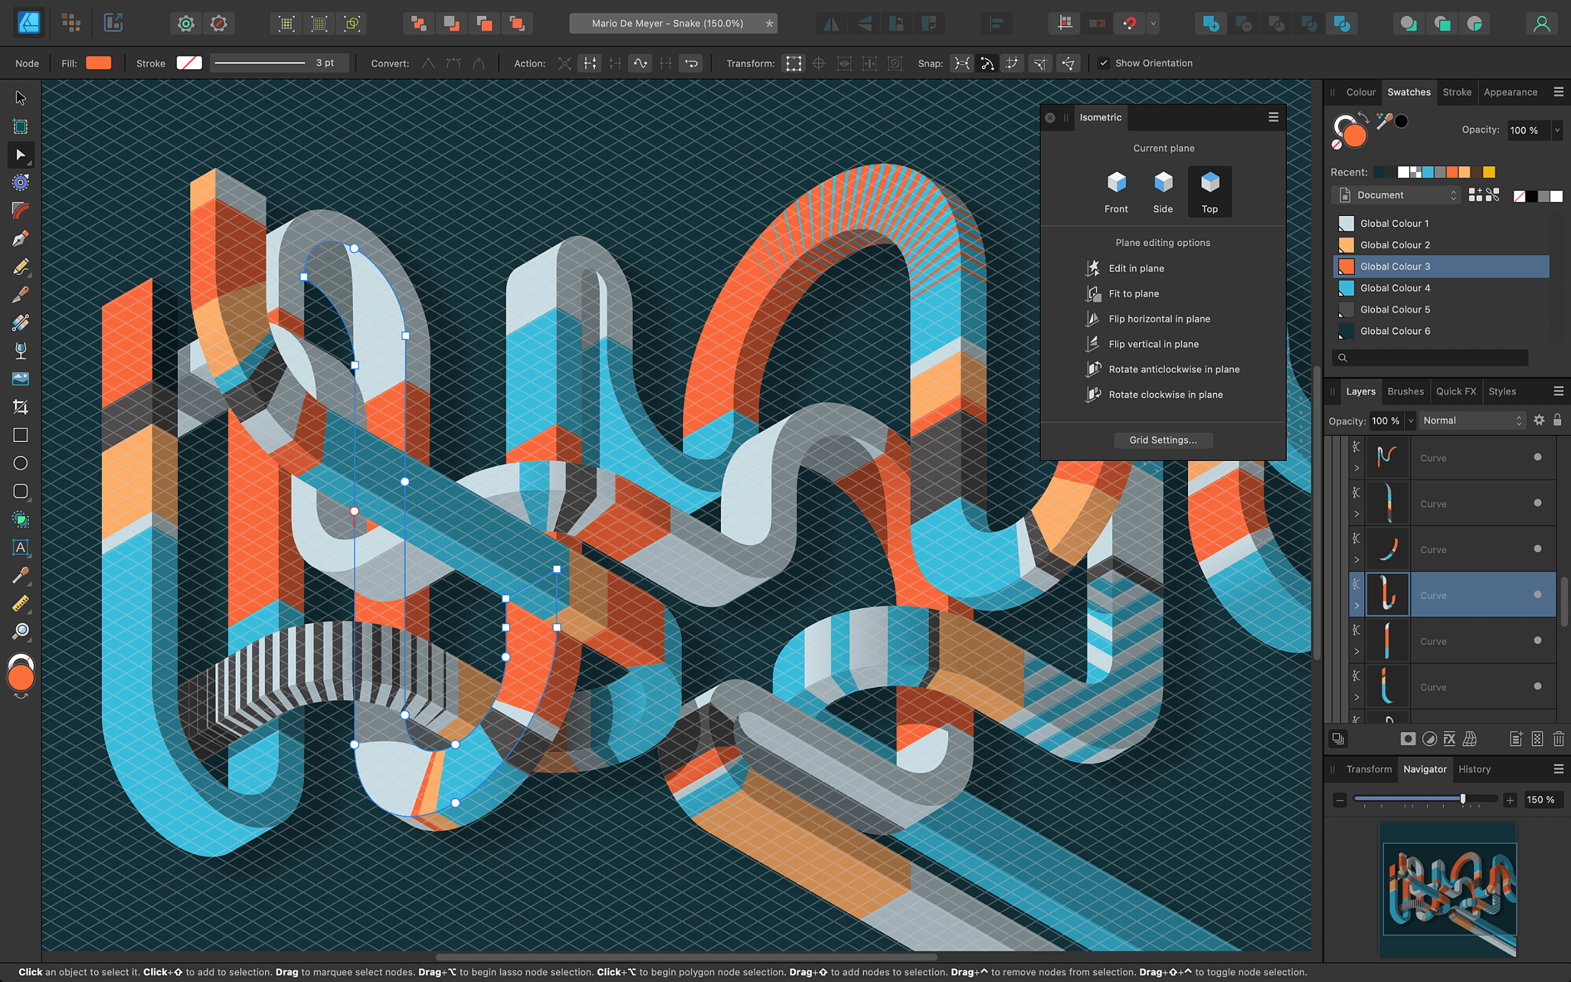Click Fit to plane option

coord(1135,293)
